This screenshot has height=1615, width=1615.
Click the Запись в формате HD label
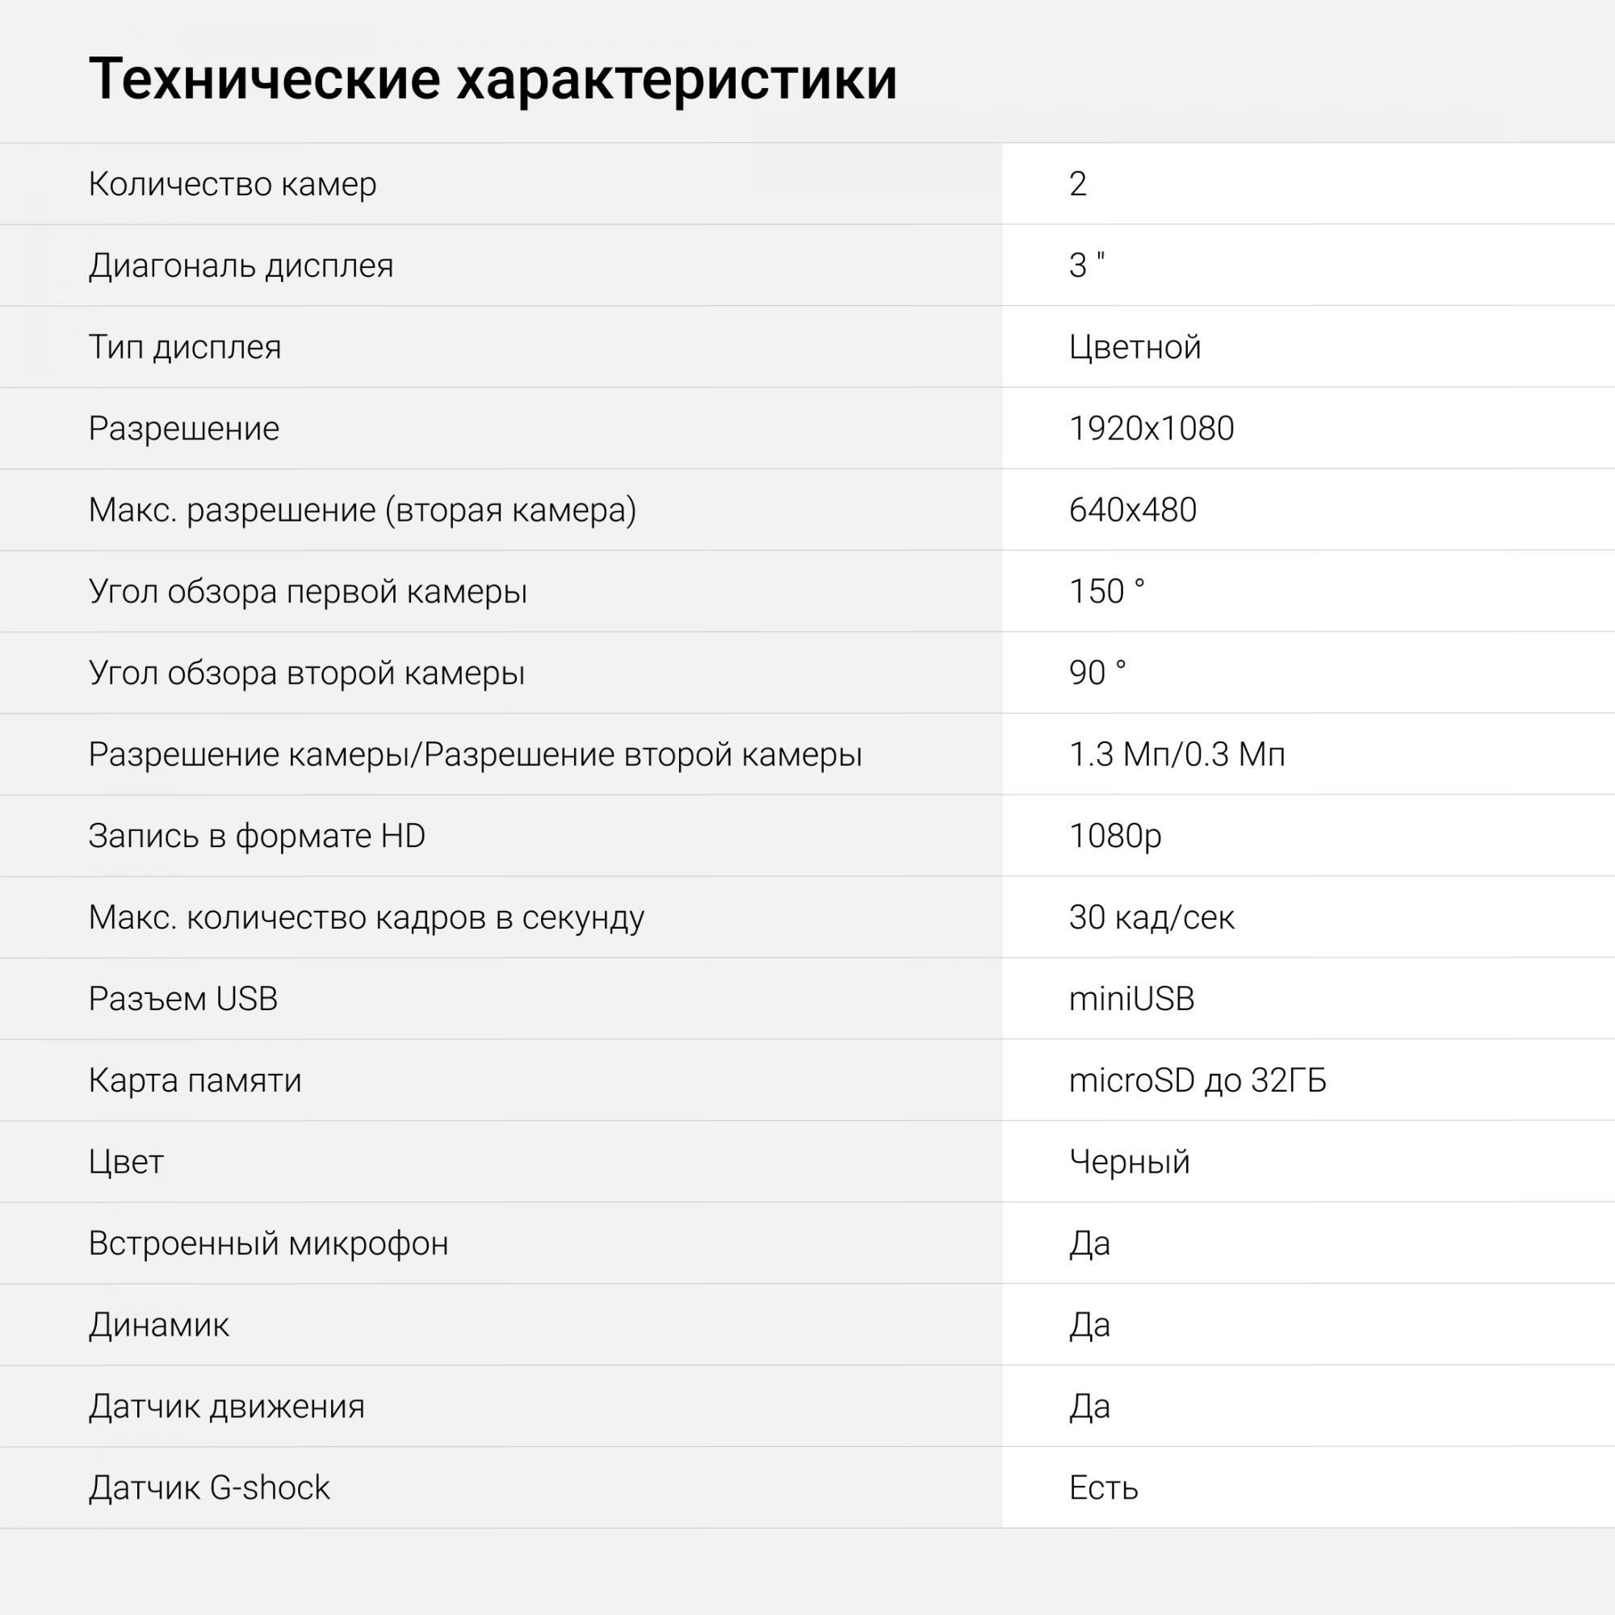coord(258,836)
